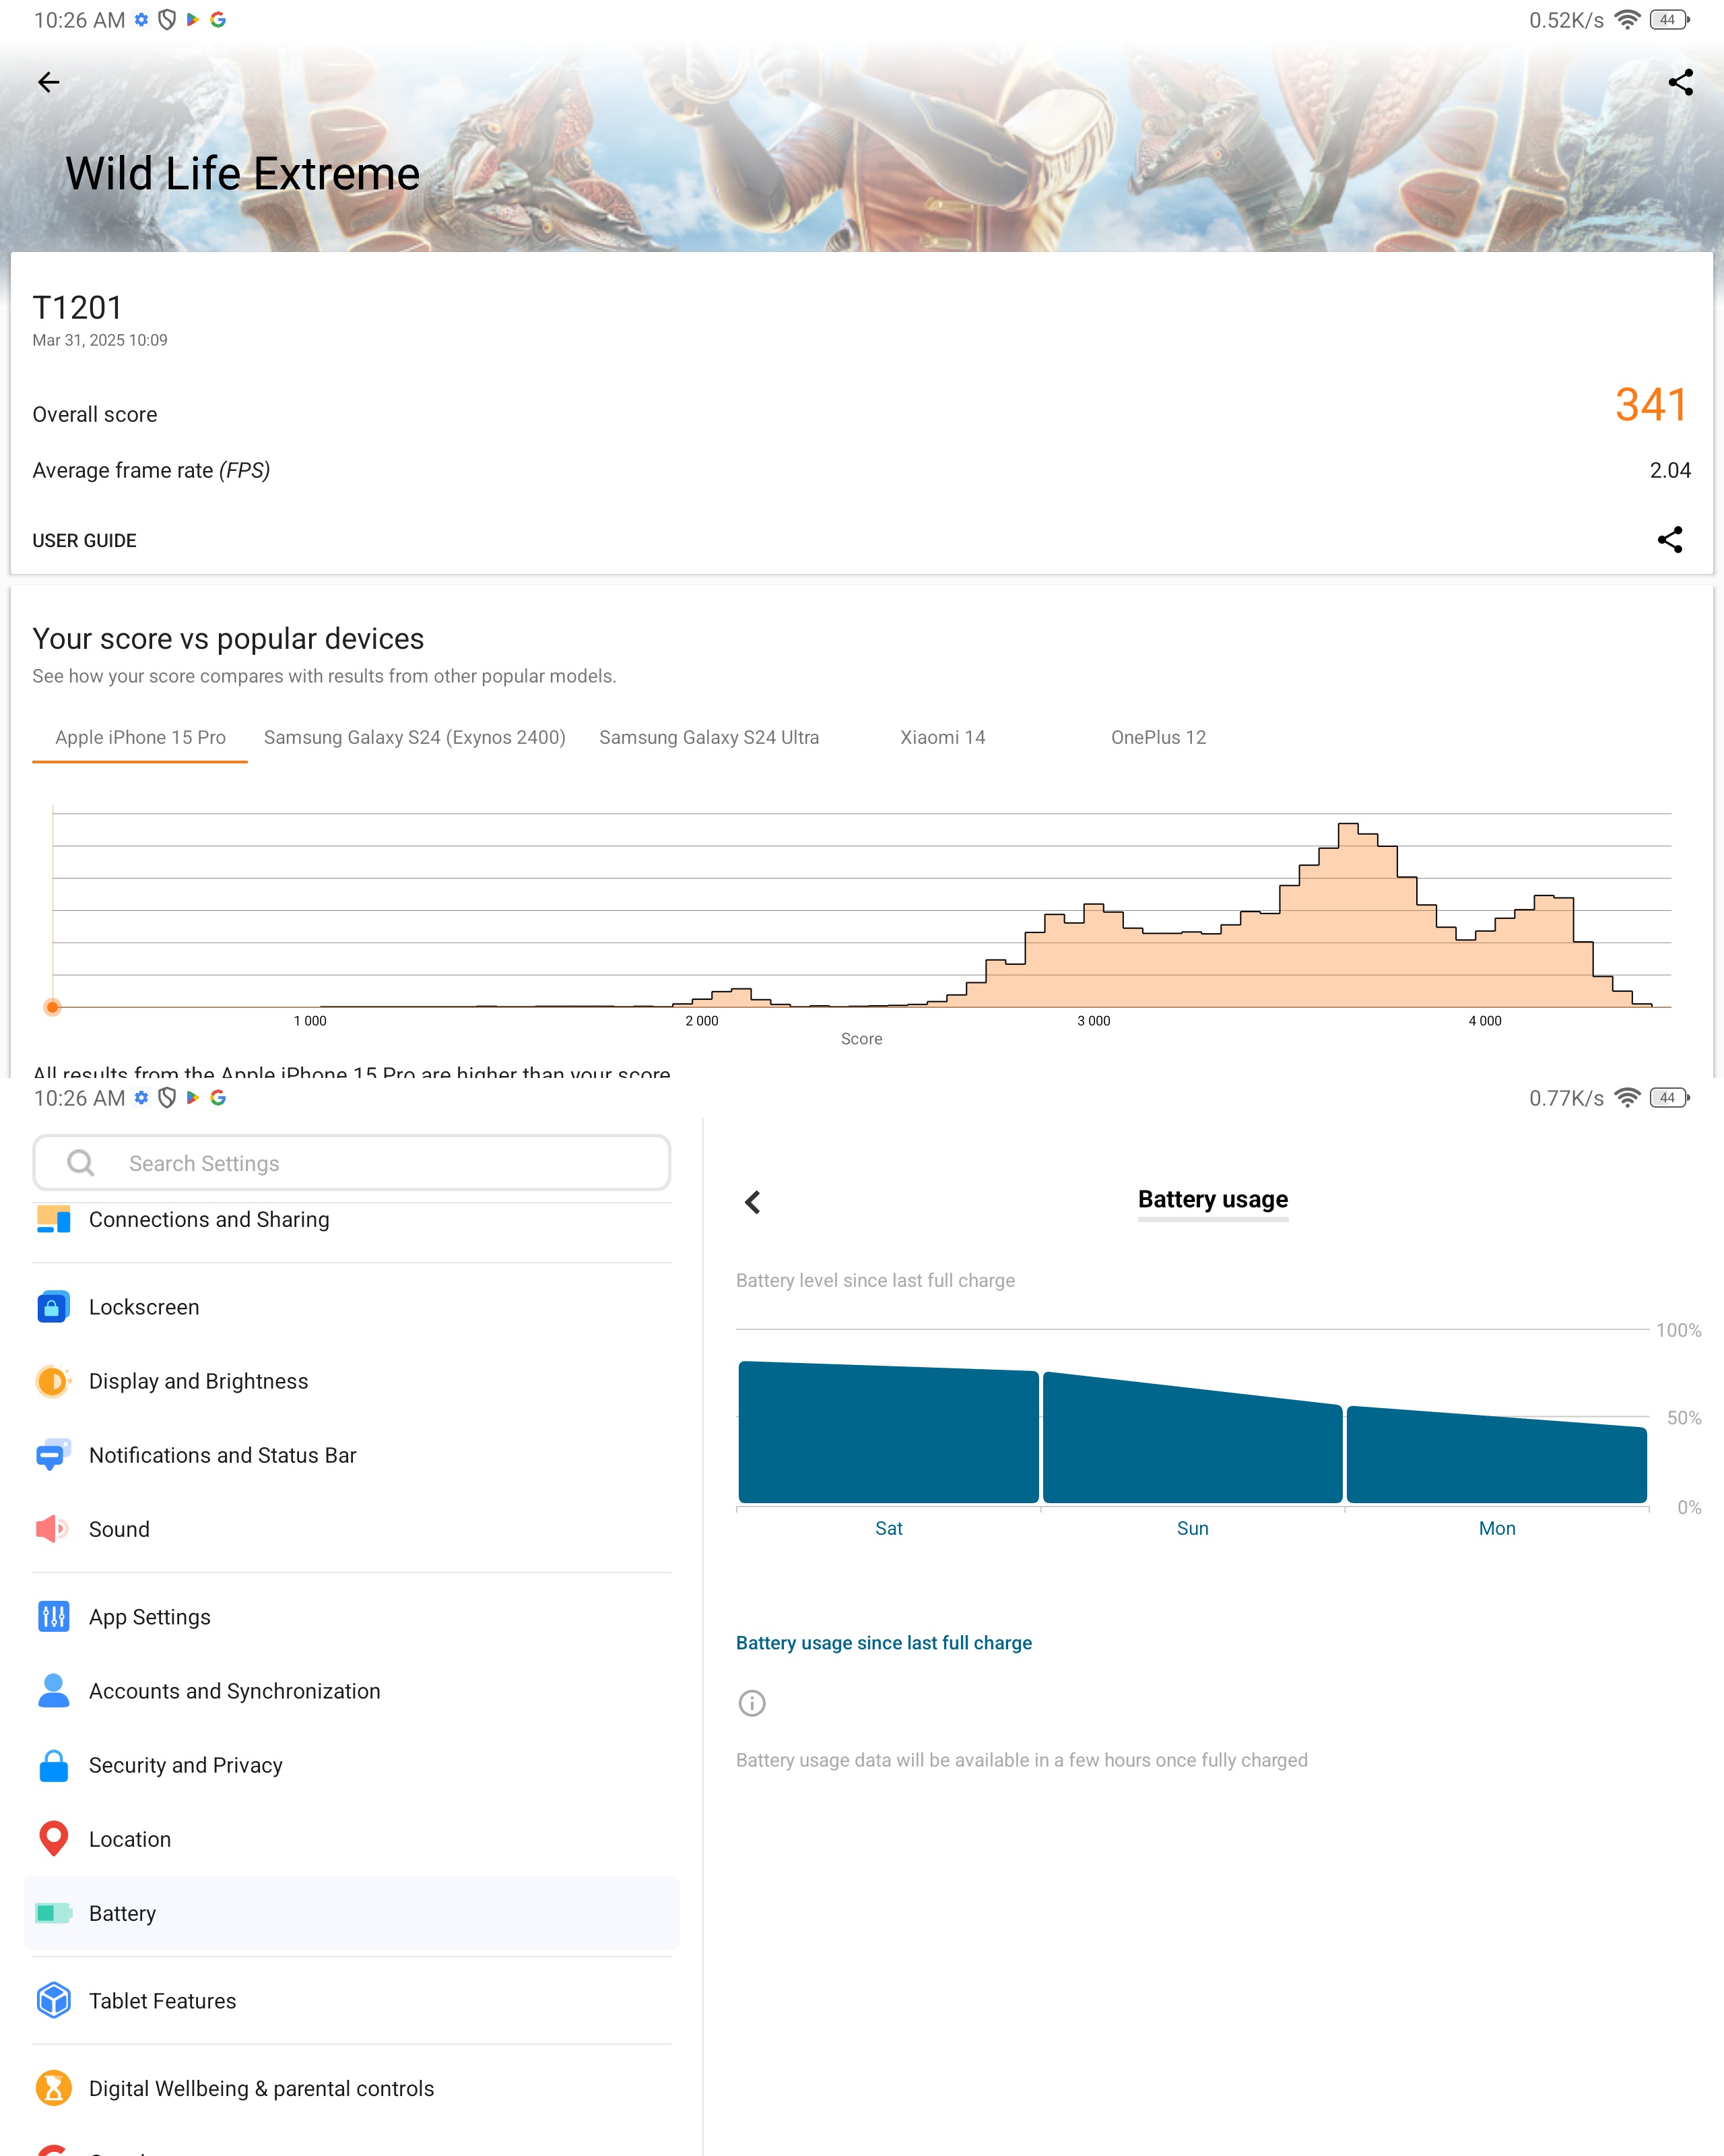1724x2156 pixels.
Task: Switch to the OnePlus 12 tab
Action: point(1158,737)
